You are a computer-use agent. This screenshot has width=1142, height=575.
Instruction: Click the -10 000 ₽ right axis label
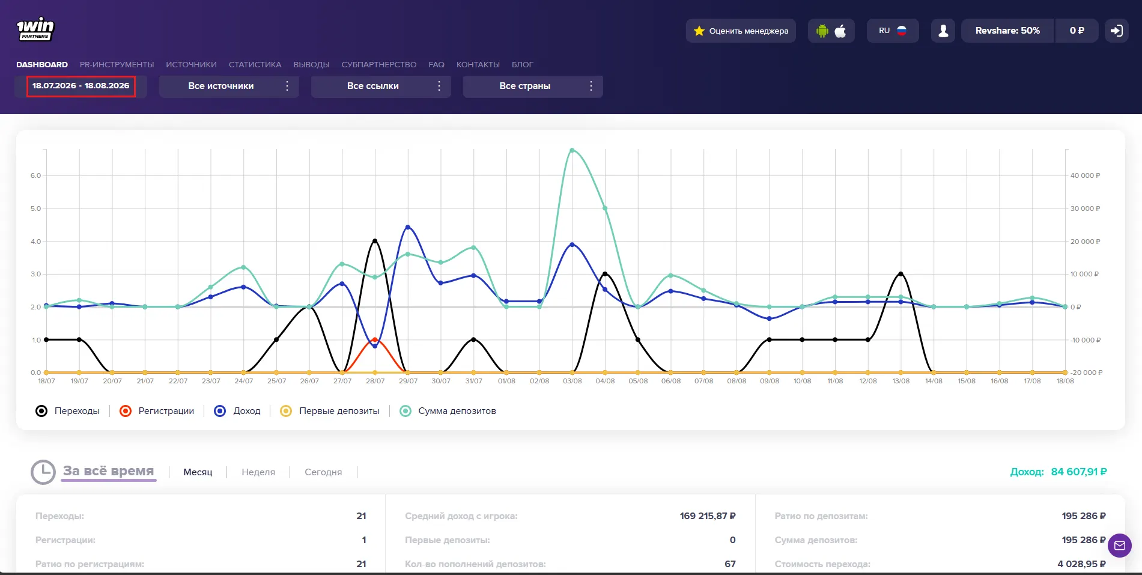(x=1086, y=340)
